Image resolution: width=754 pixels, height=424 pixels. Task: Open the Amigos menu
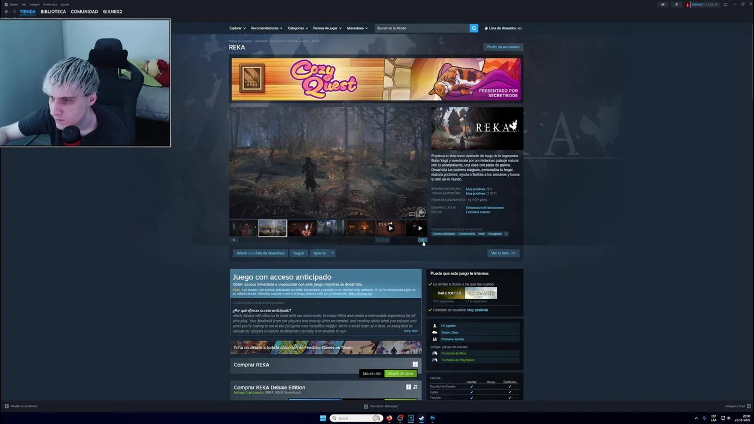34,4
